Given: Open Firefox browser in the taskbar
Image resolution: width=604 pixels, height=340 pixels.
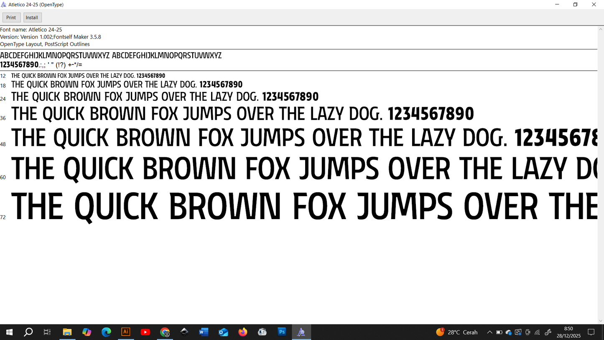Looking at the screenshot, I should click(x=243, y=332).
